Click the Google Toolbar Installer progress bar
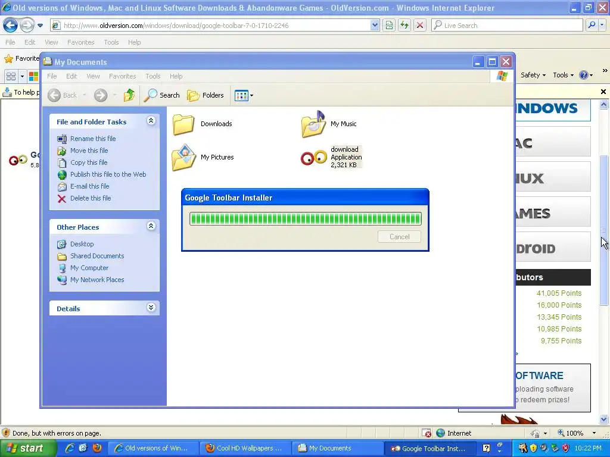The height and width of the screenshot is (457, 610). (x=306, y=219)
